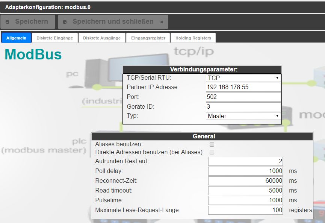Click the Partner IP Adresse label
The image size is (325, 223).
tap(153, 87)
